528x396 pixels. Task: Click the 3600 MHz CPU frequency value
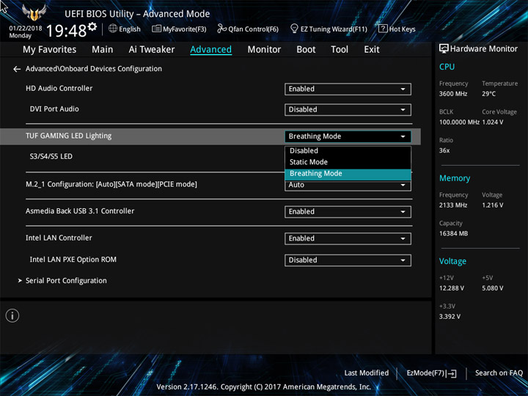coord(453,94)
